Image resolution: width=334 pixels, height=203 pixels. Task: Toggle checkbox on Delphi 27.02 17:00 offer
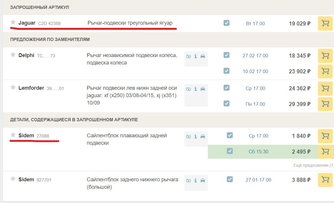[x=226, y=55]
